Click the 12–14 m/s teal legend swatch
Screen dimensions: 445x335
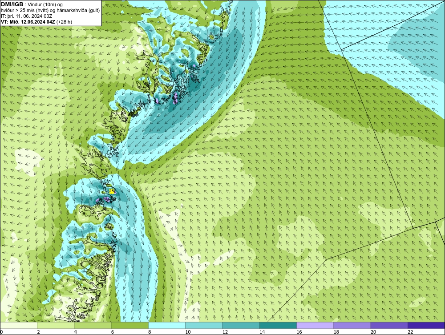241,325
